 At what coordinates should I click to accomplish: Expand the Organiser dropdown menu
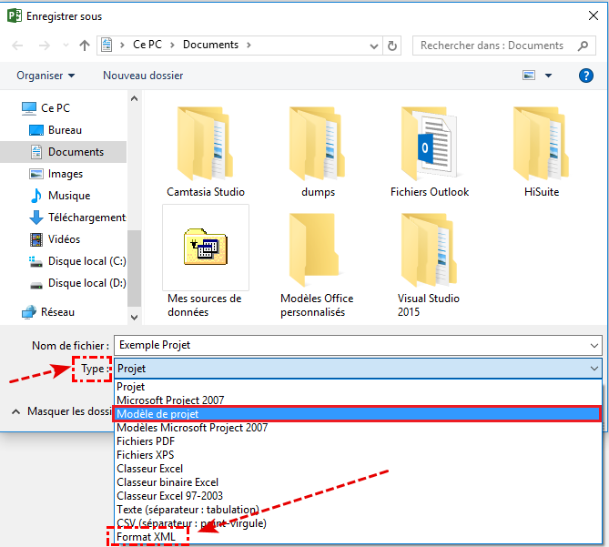point(46,76)
